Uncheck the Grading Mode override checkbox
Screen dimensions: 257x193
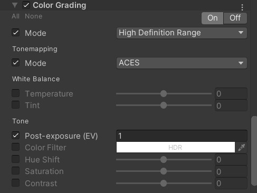[x=16, y=33]
